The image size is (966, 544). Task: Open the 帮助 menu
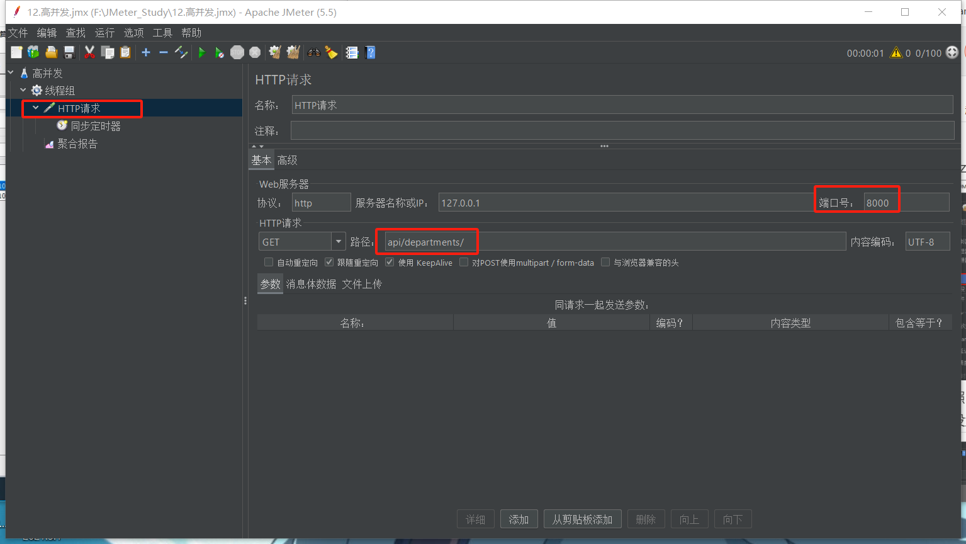[191, 33]
